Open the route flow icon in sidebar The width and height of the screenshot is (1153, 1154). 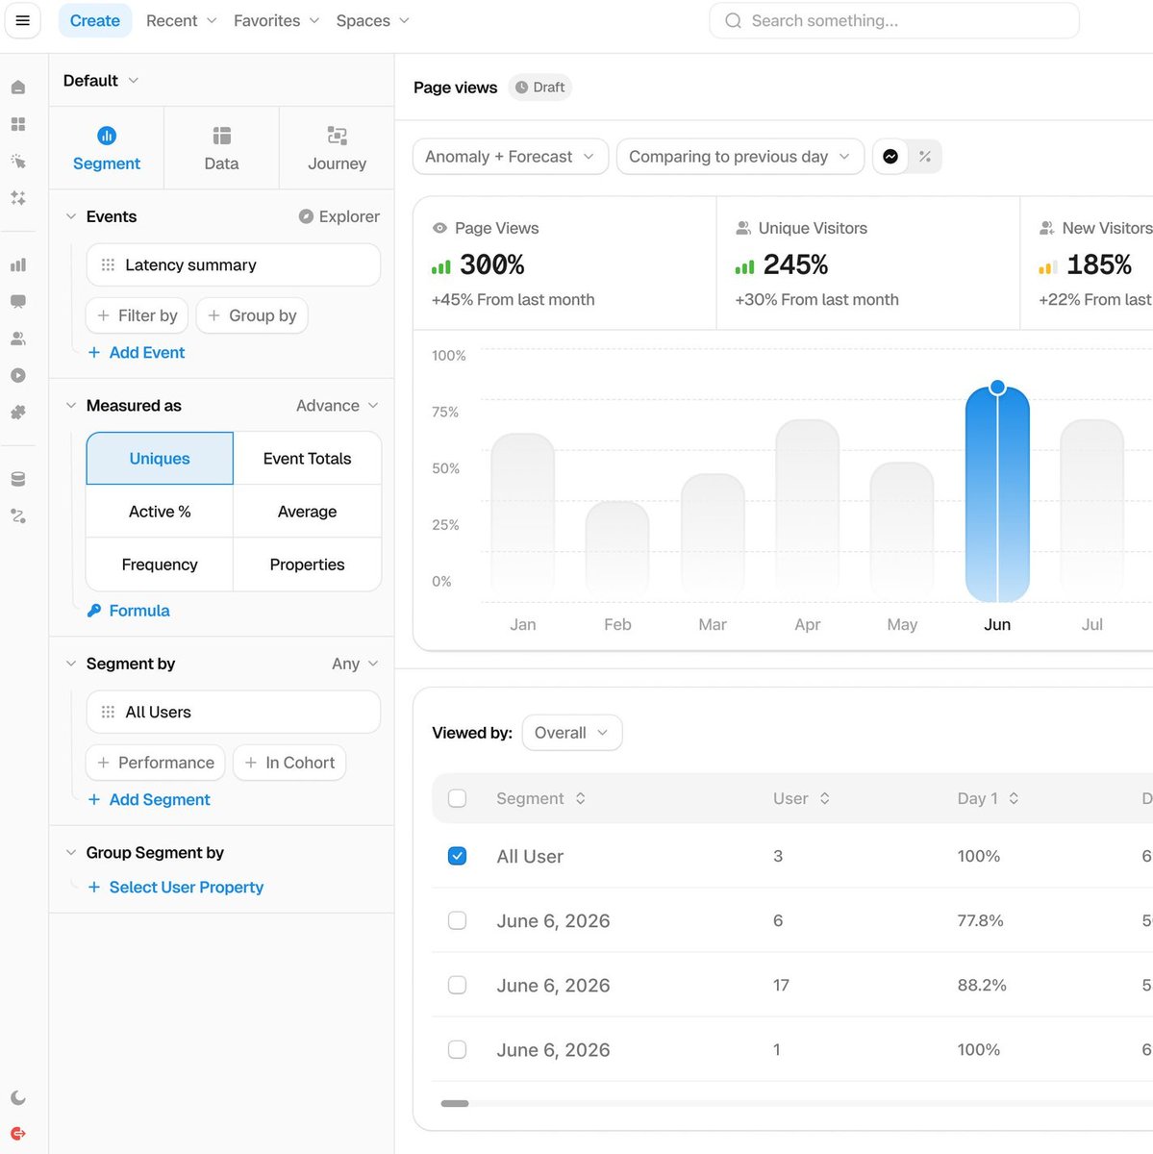[18, 516]
